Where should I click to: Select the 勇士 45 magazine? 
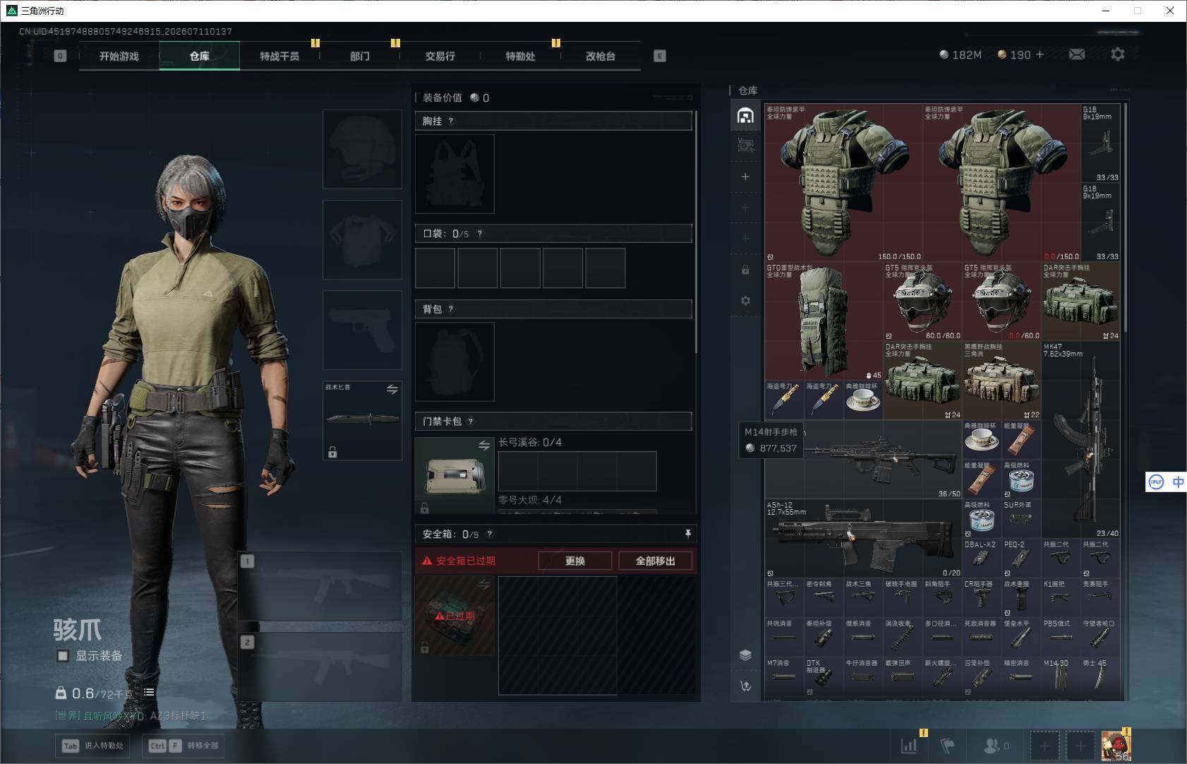1100,677
